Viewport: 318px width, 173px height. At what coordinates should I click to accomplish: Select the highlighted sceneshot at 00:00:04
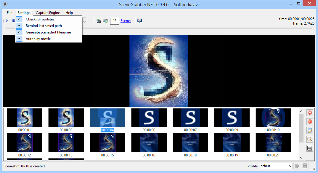[x=107, y=118]
